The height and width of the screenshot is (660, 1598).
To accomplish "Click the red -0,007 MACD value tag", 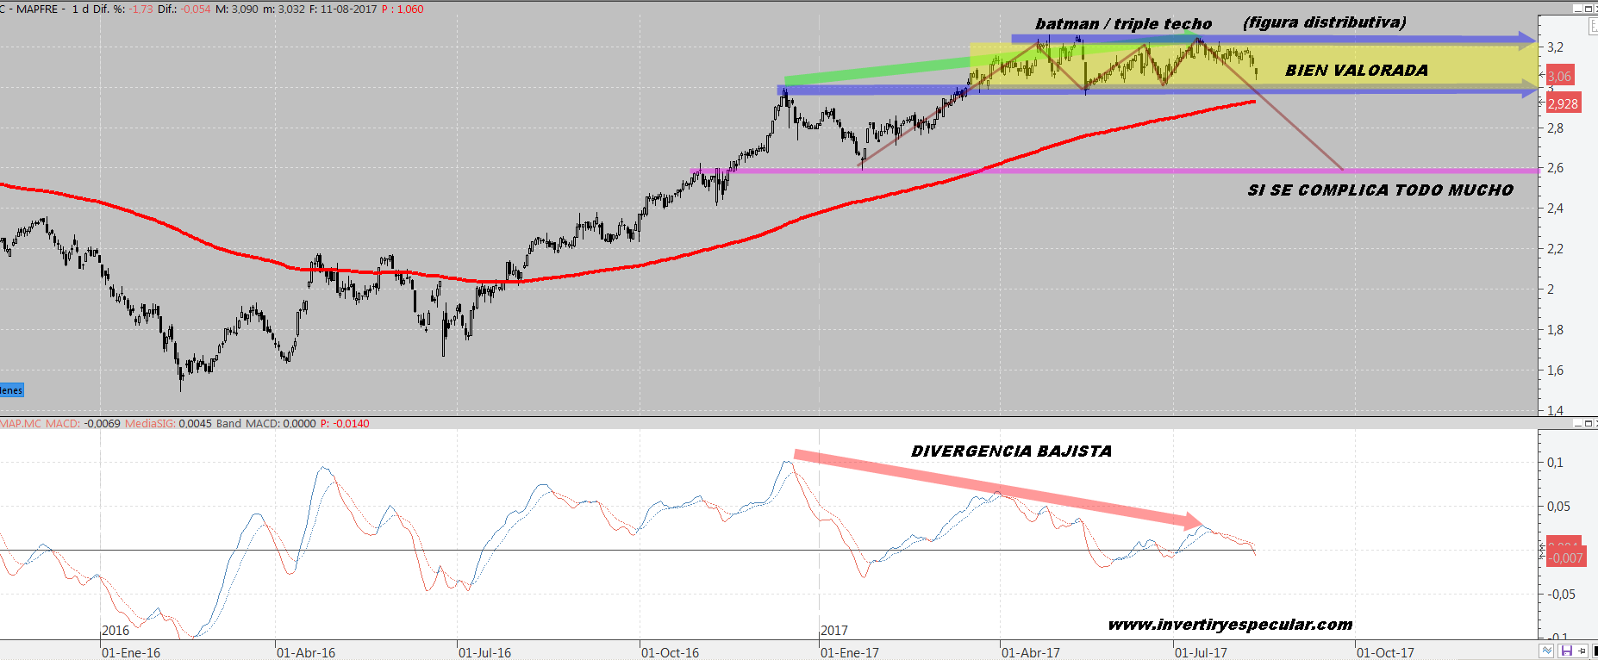I will point(1566,558).
